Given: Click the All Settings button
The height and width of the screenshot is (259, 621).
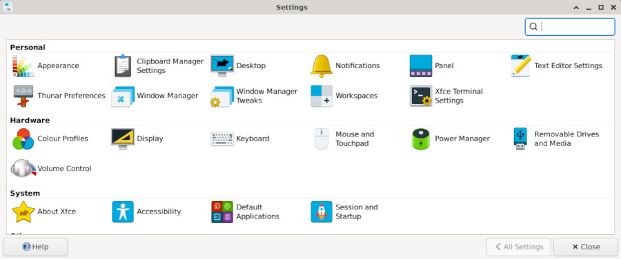Looking at the screenshot, I should [x=518, y=247].
